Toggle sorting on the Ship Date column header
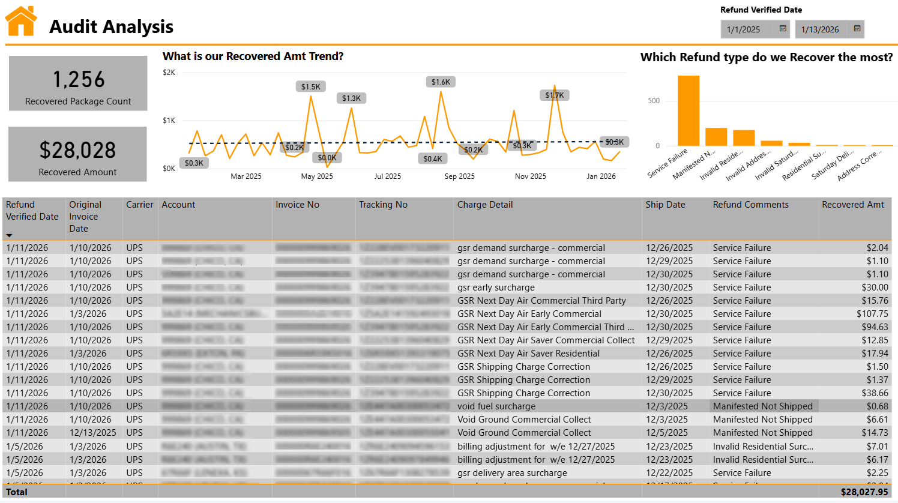The image size is (898, 503). pyautogui.click(x=665, y=205)
